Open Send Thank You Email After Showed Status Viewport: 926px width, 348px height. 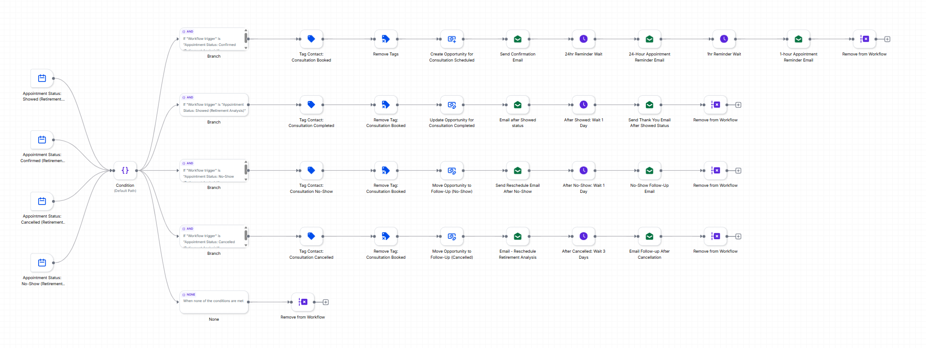pos(649,105)
